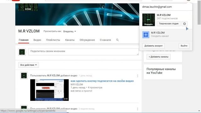Open YouTube settings gear in account popup

coord(184,24)
